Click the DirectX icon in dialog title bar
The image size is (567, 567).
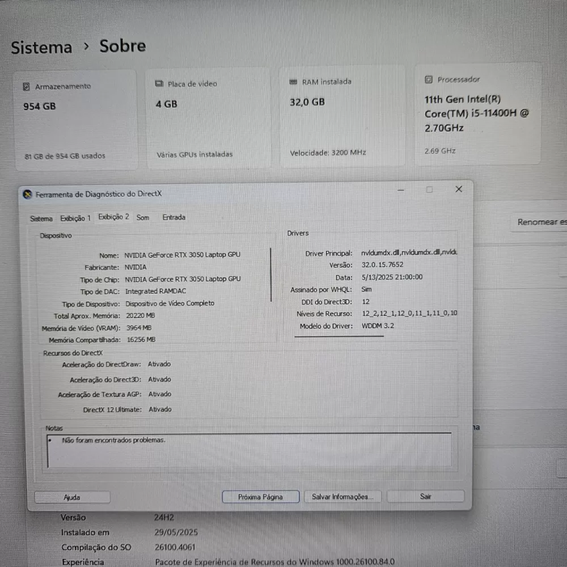click(x=27, y=194)
